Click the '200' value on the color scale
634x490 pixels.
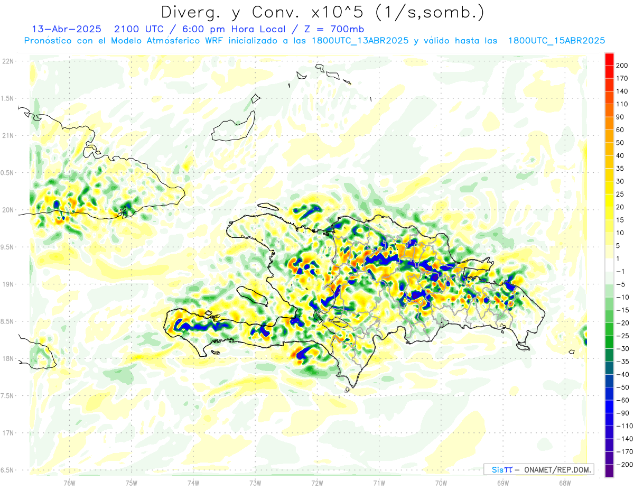pos(623,66)
